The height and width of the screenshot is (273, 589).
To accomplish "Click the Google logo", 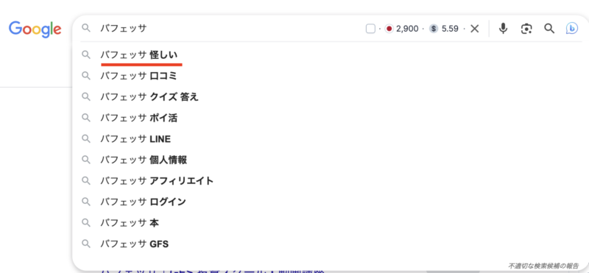I will pyautogui.click(x=35, y=29).
